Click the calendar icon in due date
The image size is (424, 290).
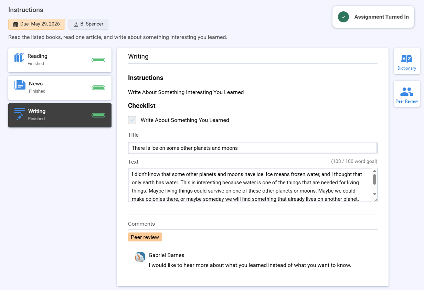[x=15, y=24]
